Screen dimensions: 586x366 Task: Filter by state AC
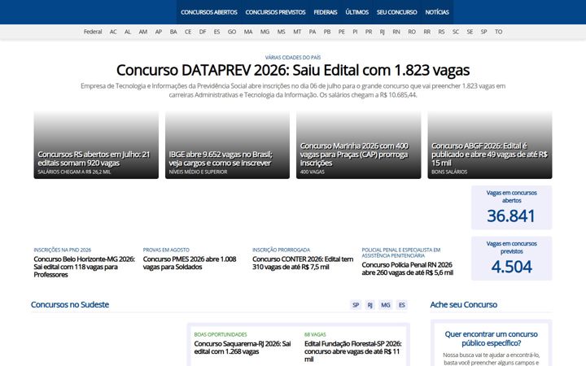(113, 32)
